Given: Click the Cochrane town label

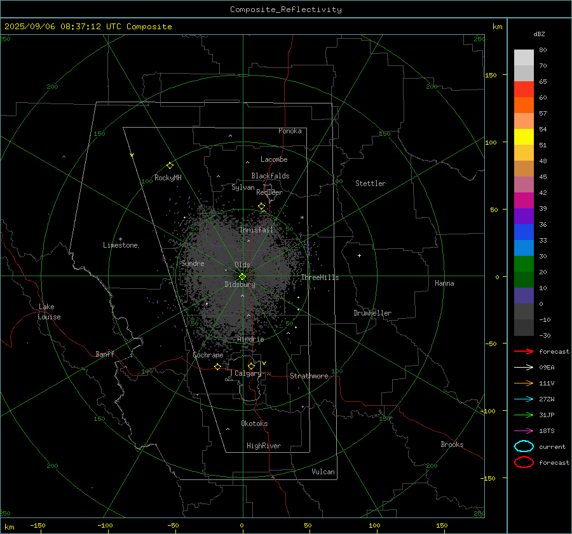Looking at the screenshot, I should [x=208, y=355].
